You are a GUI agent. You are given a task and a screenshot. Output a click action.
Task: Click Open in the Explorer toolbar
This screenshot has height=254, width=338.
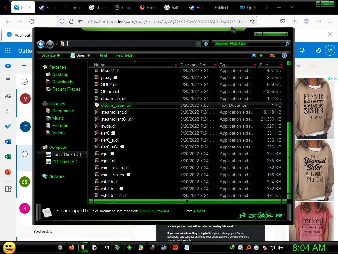(x=80, y=55)
